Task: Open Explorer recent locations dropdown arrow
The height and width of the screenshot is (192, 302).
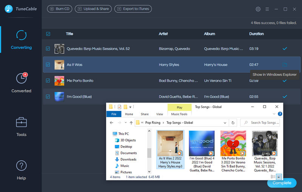Action: point(125,123)
